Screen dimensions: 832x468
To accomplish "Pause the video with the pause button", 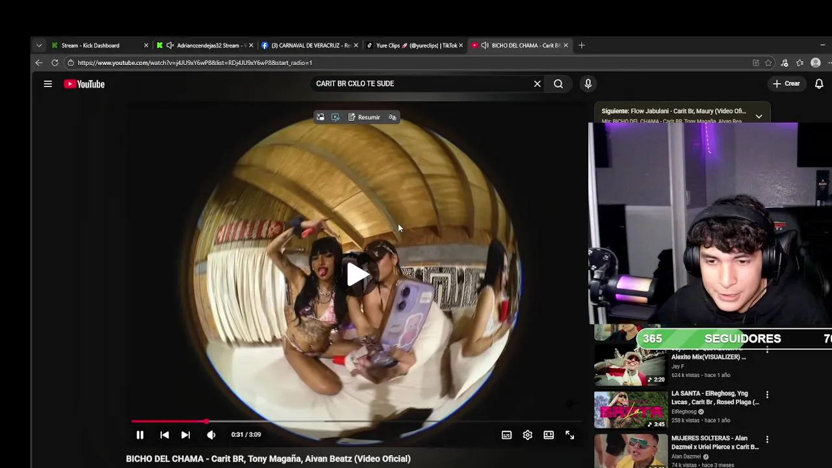I will click(140, 435).
